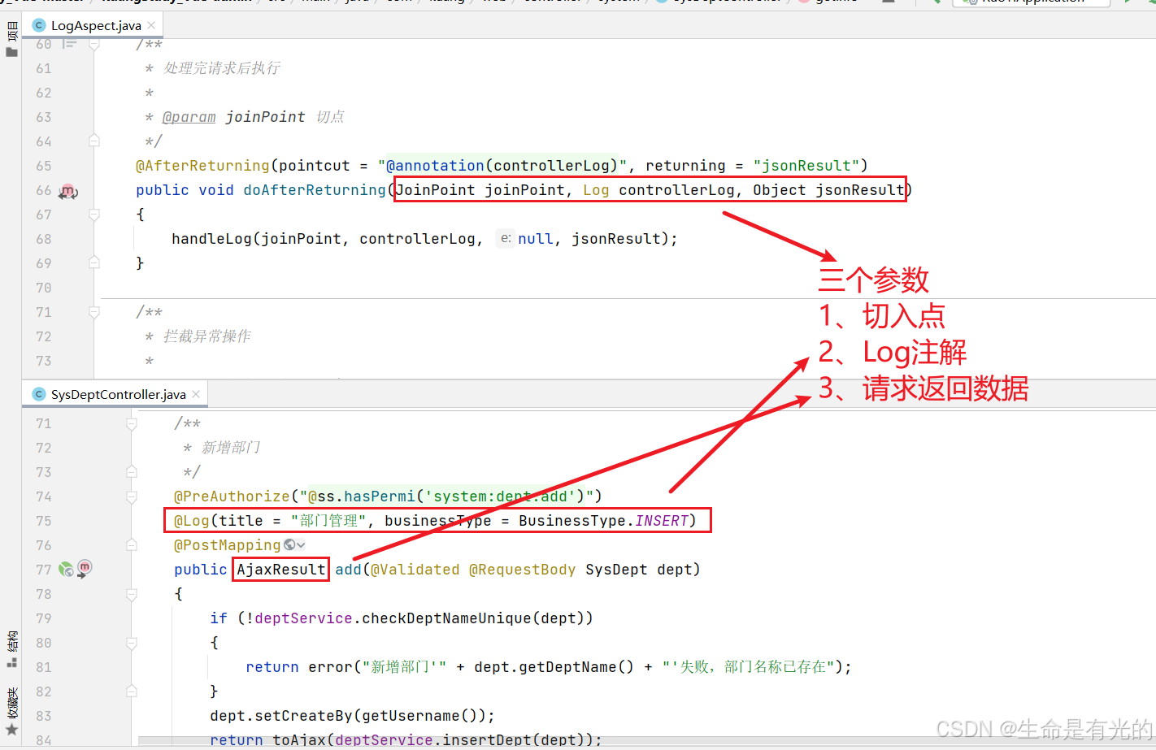Click the handleLog method call
Viewport: 1156px width, 750px height.
coord(211,239)
